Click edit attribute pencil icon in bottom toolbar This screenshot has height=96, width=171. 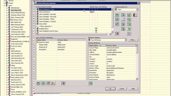coord(48,83)
